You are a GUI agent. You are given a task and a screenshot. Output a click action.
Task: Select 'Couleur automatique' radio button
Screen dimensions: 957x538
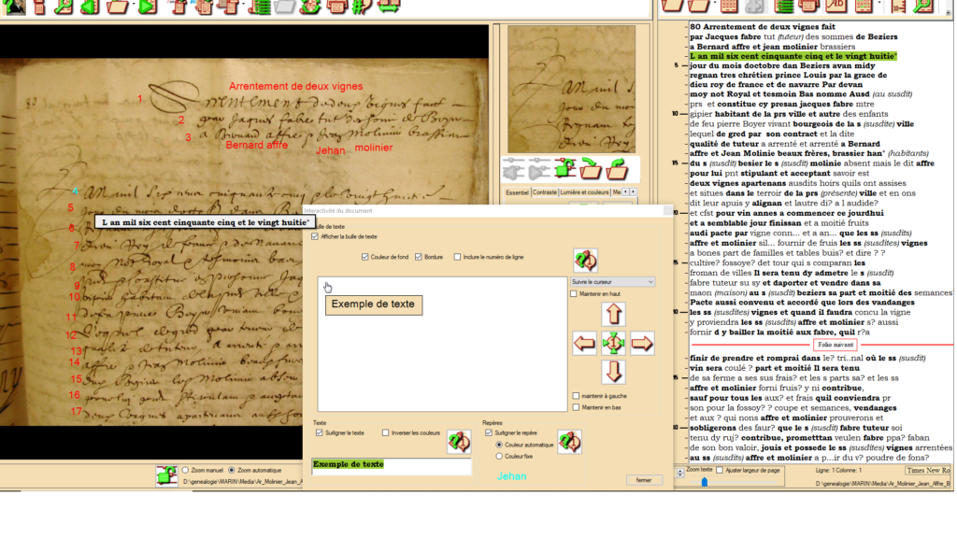pyautogui.click(x=499, y=445)
